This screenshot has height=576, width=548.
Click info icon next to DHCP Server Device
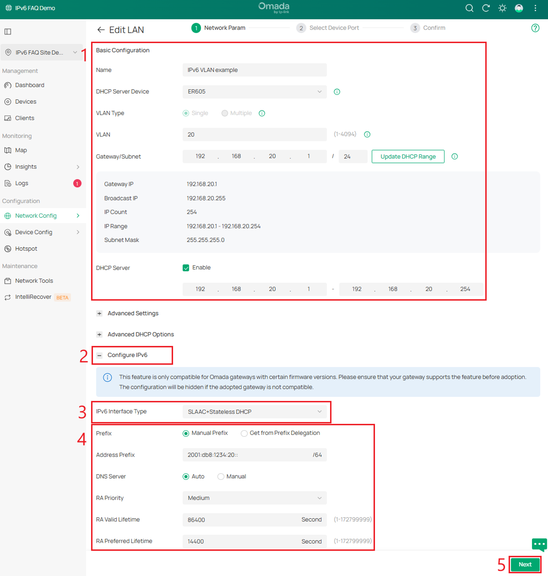337,92
